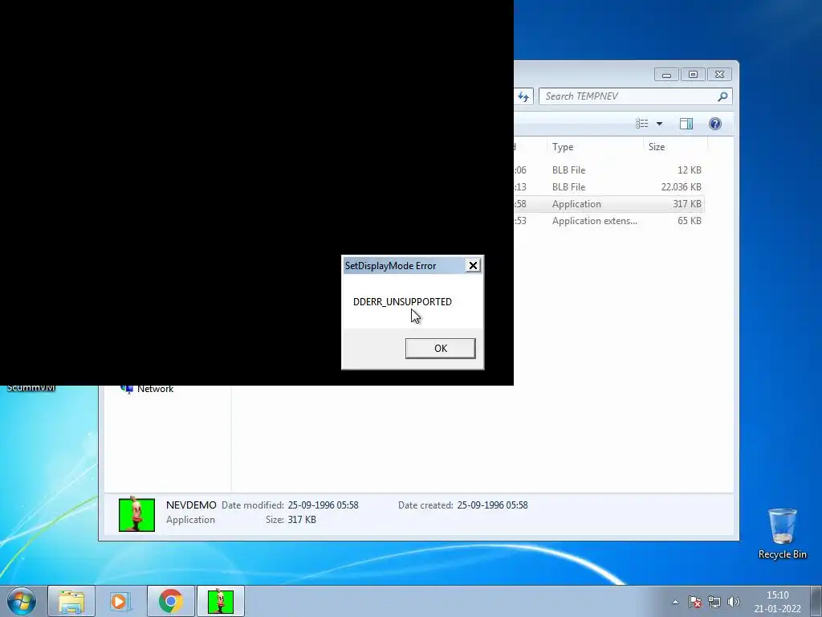This screenshot has width=822, height=617.
Task: Click the Date created value in details pane
Action: [492, 505]
